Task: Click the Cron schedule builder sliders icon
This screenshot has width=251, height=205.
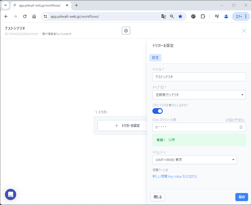Action: (241, 127)
